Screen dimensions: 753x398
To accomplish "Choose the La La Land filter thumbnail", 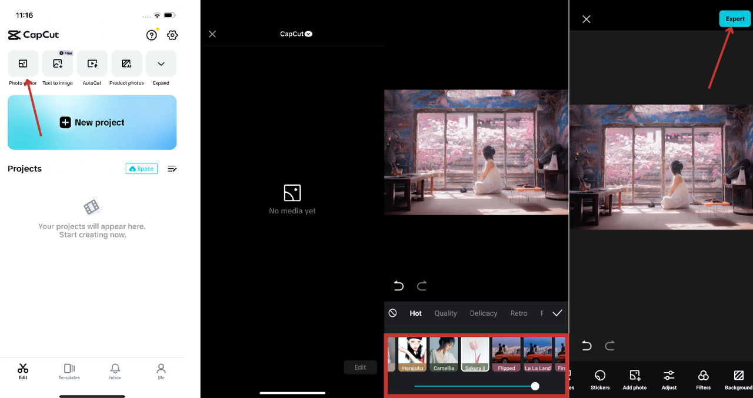I will (x=538, y=354).
